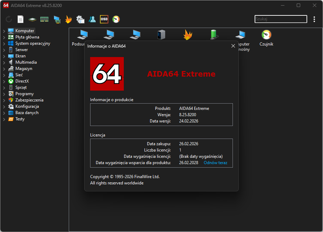The width and height of the screenshot is (323, 232).
Task: Expand the Płyta główna tree node
Action: pyautogui.click(x=4, y=37)
